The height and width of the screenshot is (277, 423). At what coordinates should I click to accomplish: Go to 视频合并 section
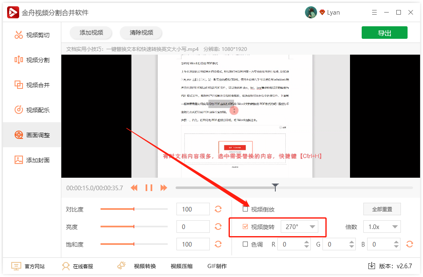[32, 85]
